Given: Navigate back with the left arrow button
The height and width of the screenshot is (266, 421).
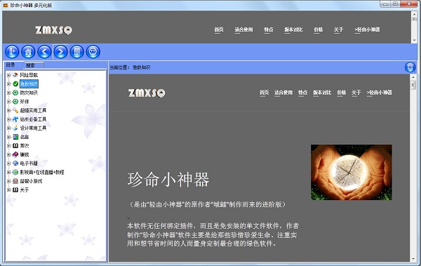Looking at the screenshot, I should [44, 52].
